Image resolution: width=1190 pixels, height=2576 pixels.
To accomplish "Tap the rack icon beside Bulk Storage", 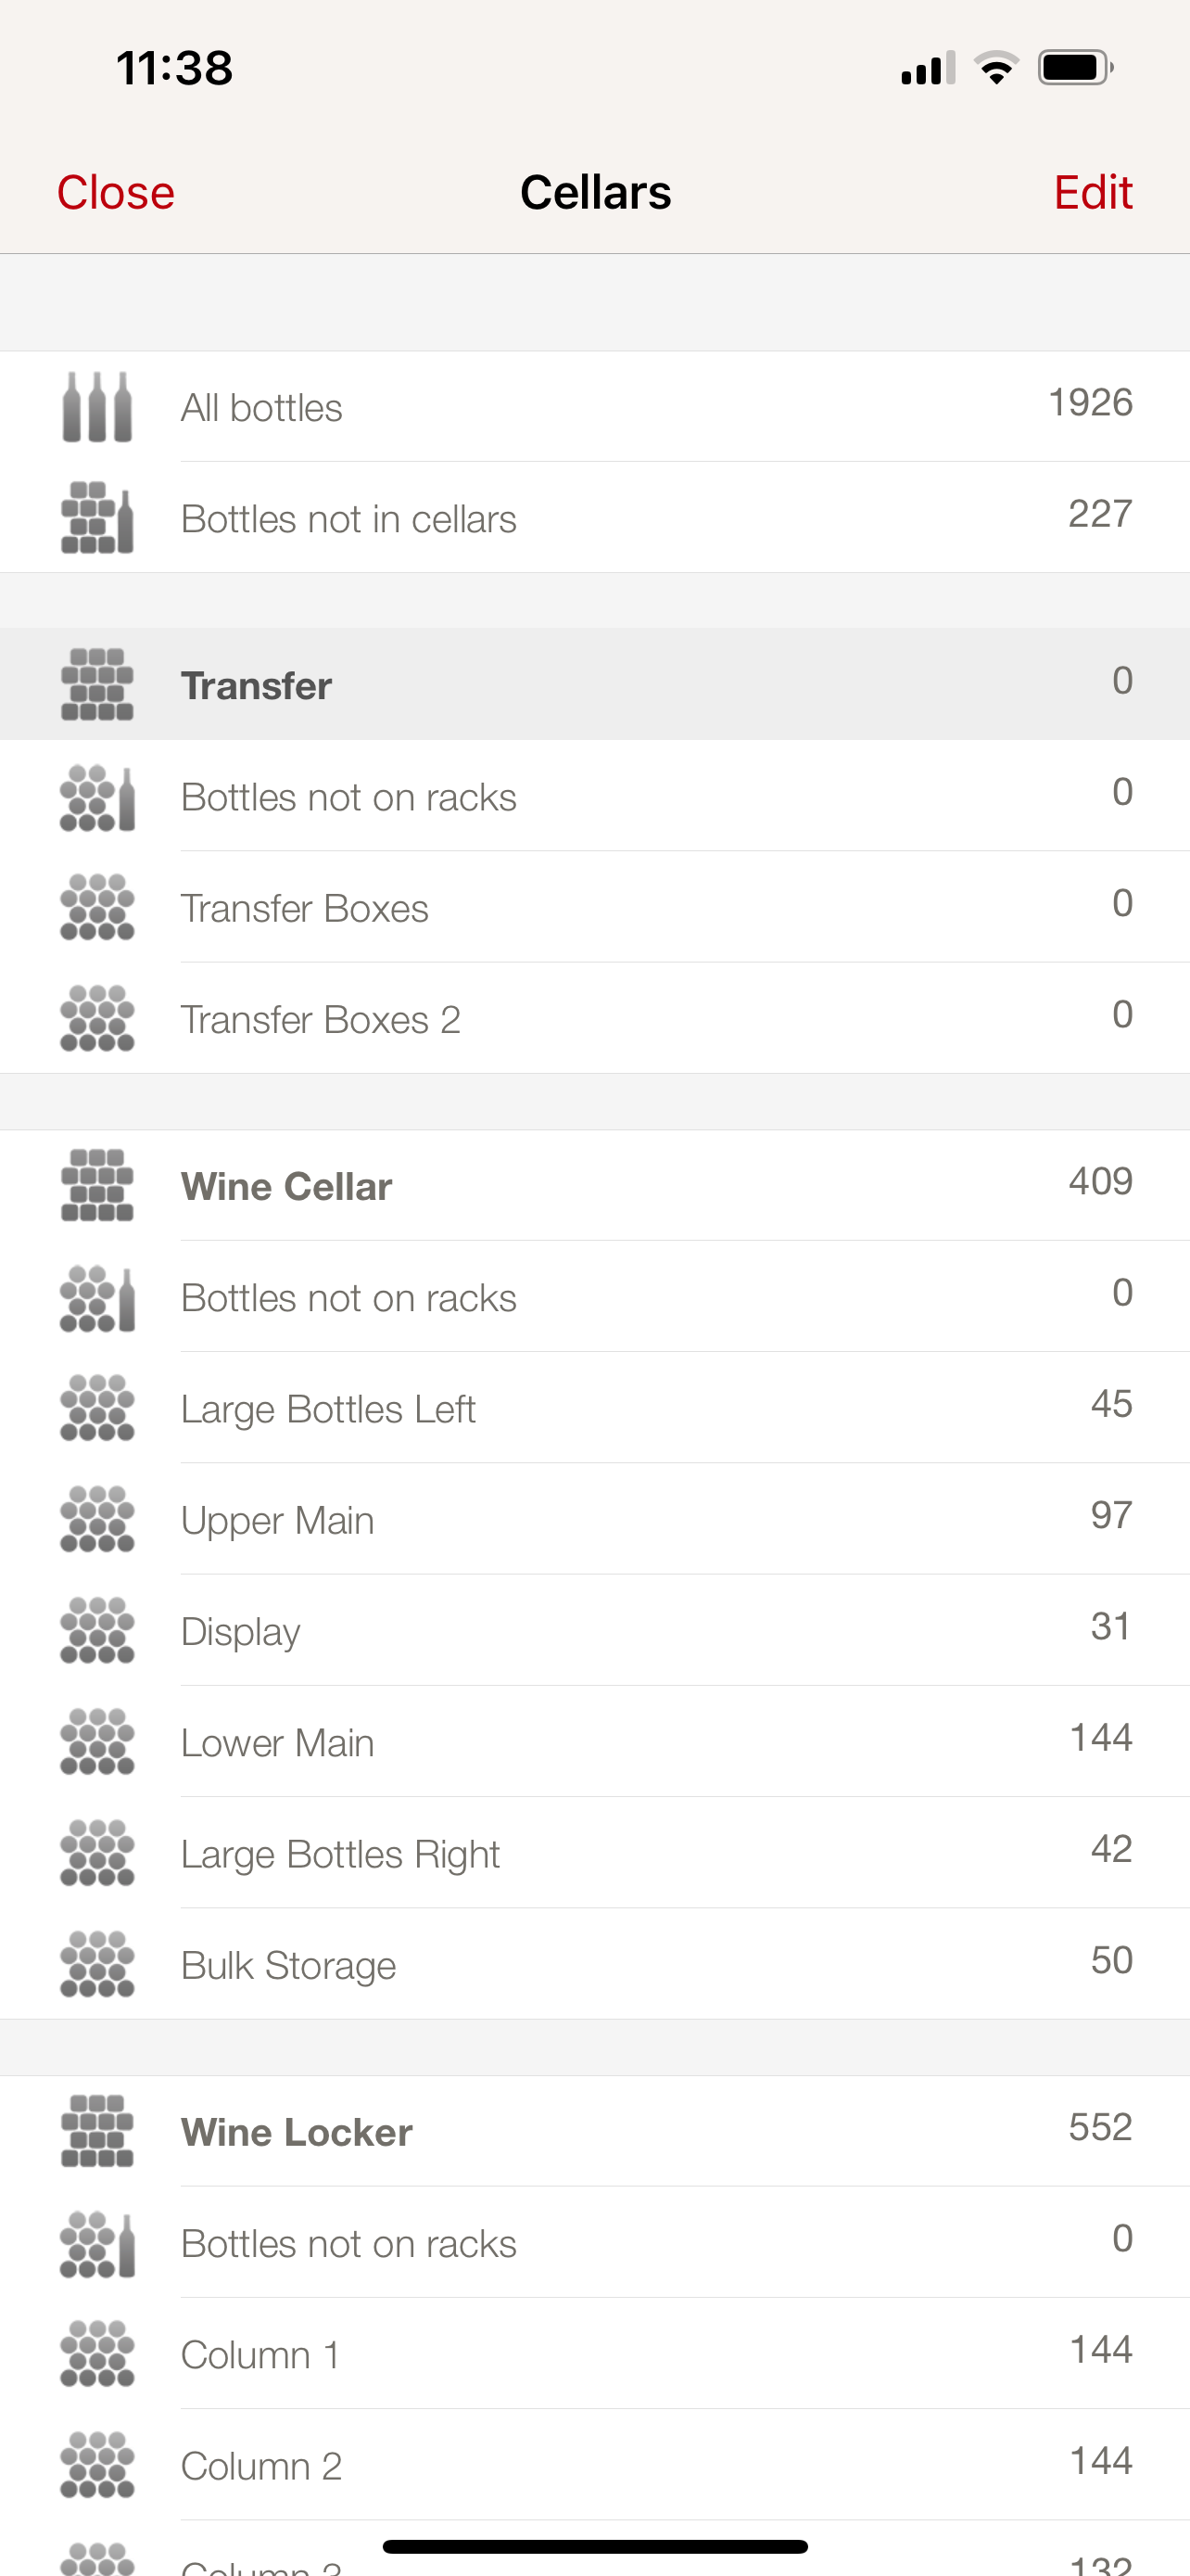I will pos(97,1965).
